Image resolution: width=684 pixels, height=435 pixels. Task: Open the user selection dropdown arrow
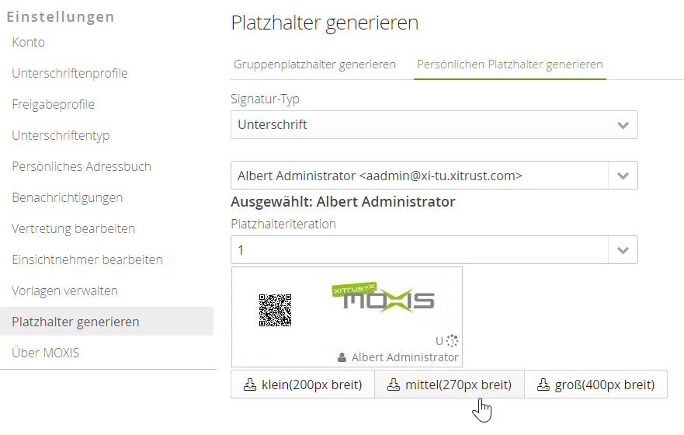click(622, 176)
